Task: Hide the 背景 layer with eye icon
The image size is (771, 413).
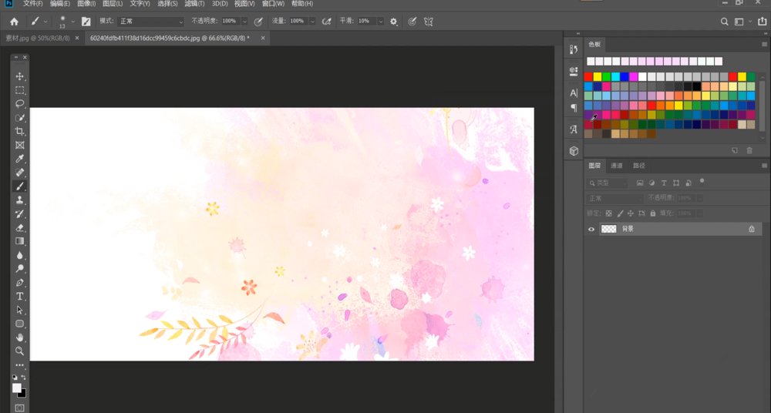Action: click(591, 229)
